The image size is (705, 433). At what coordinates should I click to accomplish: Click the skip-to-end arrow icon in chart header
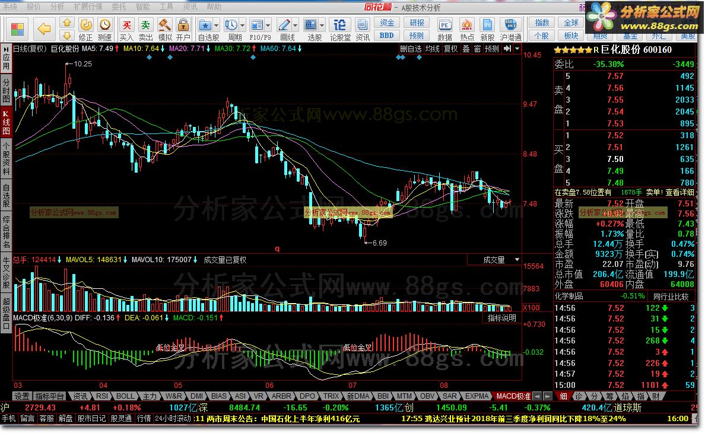point(507,49)
